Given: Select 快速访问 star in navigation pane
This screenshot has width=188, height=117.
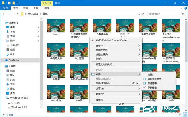Looking at the screenshot, I should (6, 22).
